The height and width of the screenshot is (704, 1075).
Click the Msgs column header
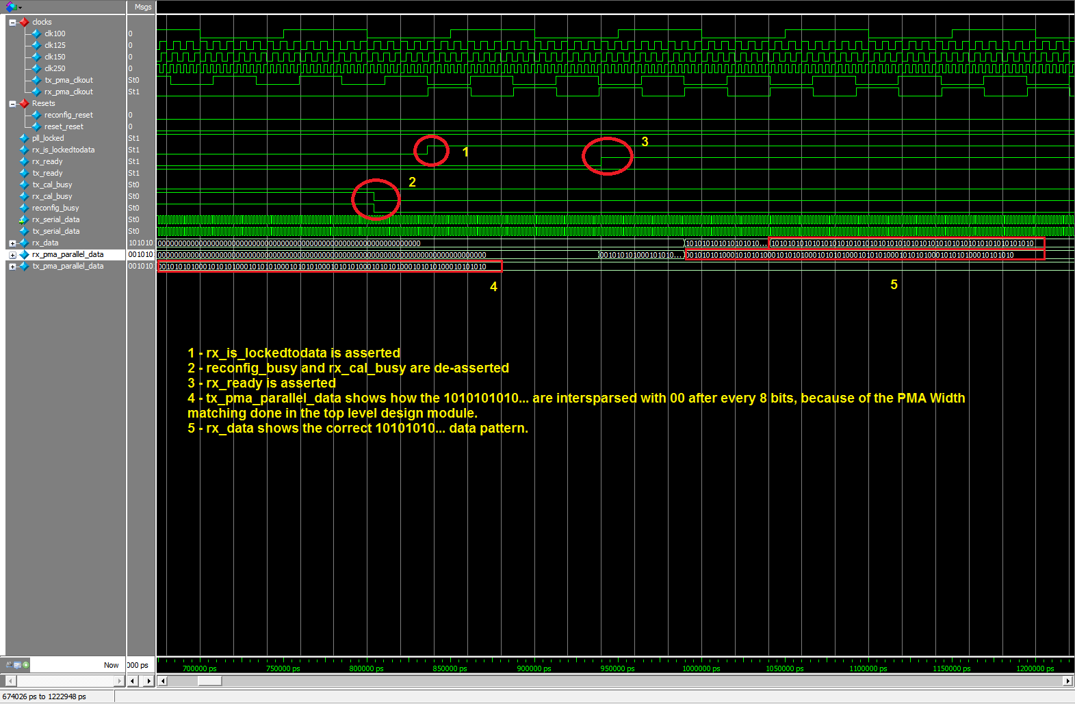click(x=142, y=7)
